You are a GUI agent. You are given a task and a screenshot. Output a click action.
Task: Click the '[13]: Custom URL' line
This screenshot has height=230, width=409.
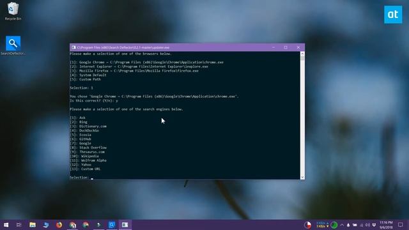coord(85,169)
